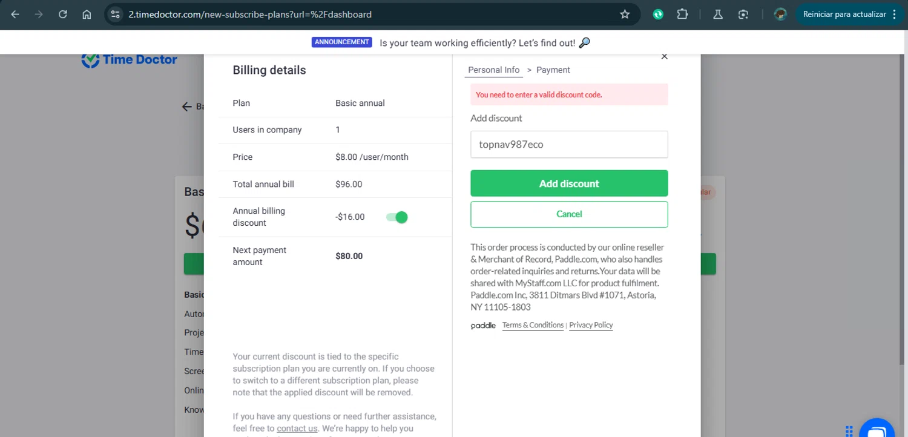Click the '-$16.00' discount amount

coord(350,217)
